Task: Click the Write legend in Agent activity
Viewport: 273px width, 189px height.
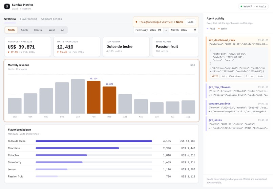Action: pyautogui.click(x=222, y=29)
